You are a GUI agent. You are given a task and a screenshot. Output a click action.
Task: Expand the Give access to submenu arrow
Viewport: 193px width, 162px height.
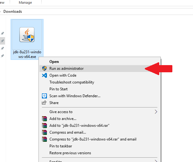click(156, 112)
